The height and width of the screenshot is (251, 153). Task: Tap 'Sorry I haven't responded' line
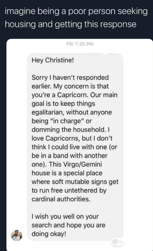70,78
